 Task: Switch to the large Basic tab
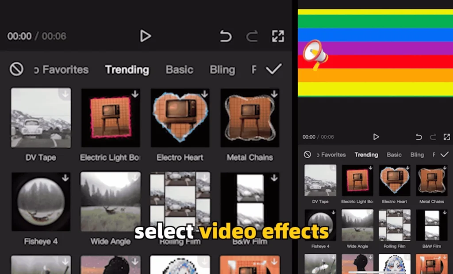(x=179, y=69)
